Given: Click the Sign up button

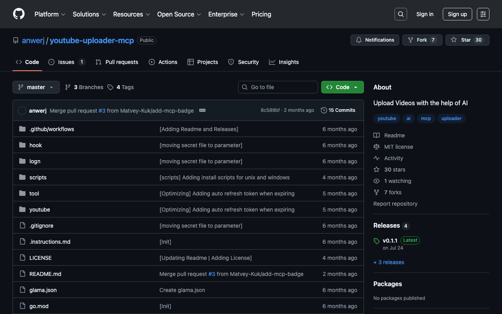Looking at the screenshot, I should pyautogui.click(x=457, y=14).
